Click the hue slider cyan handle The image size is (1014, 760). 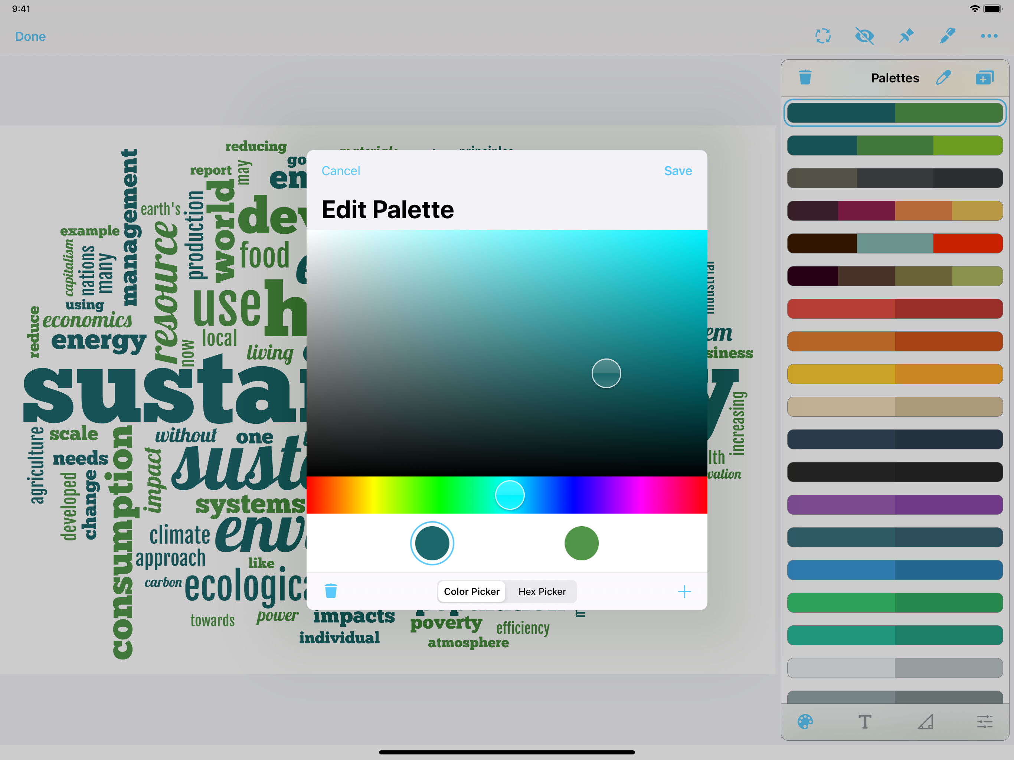510,495
